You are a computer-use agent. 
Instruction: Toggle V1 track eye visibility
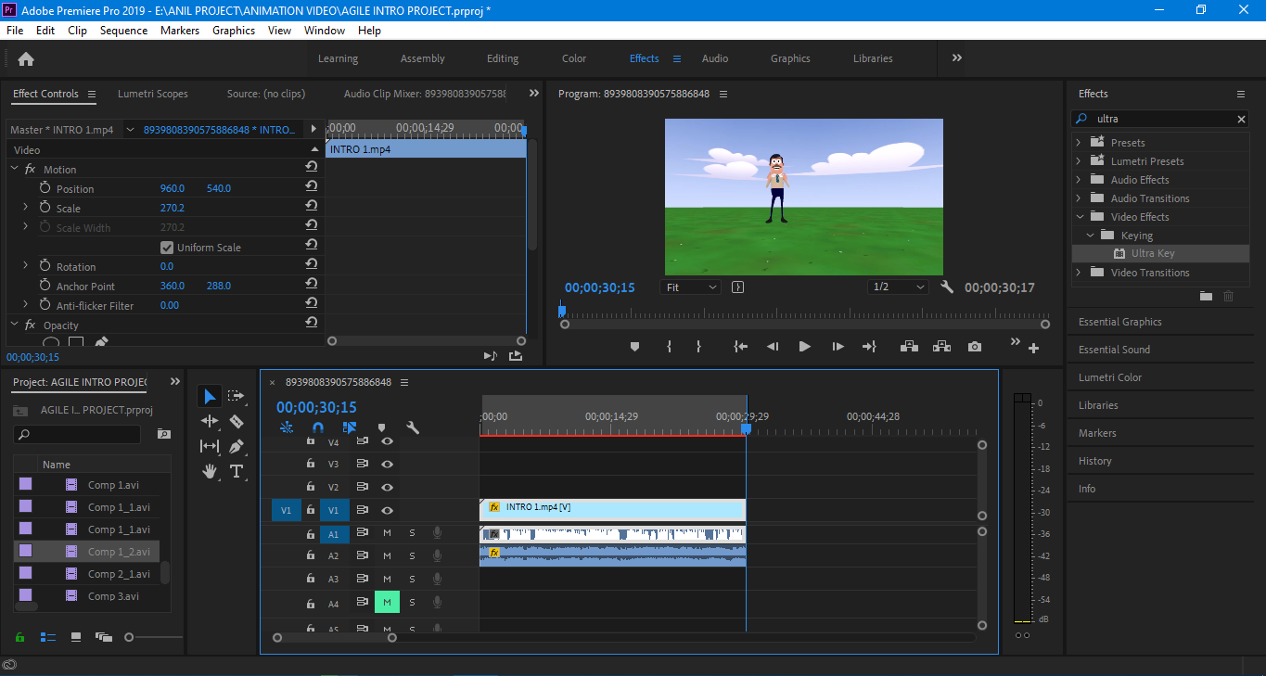tap(387, 510)
